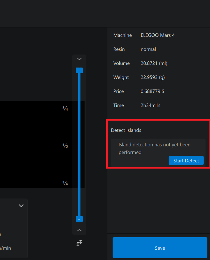
Task: Click the blue layer slider track at its midpoint
Action: point(79,145)
